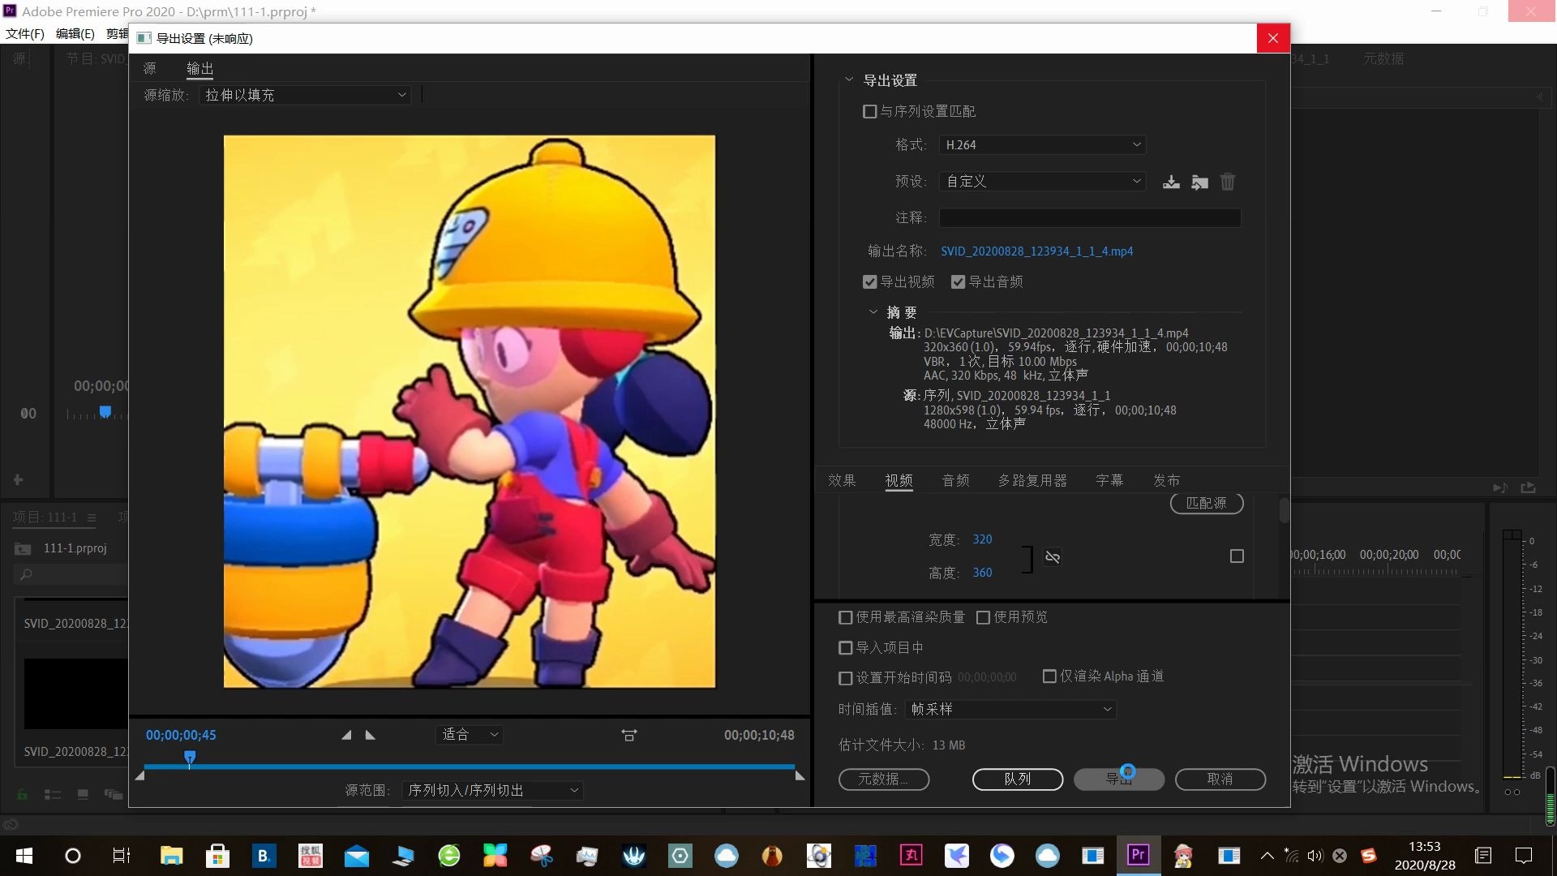Click the export frame icon in main window
Screen dimensions: 1557x876
click(1529, 487)
